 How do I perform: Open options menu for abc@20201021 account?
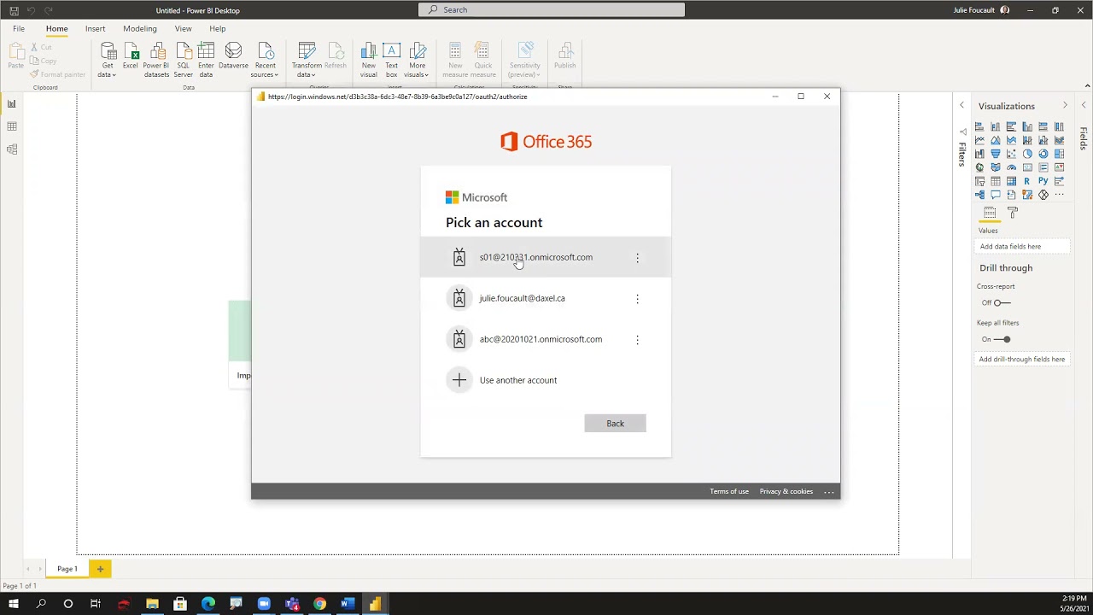[637, 339]
